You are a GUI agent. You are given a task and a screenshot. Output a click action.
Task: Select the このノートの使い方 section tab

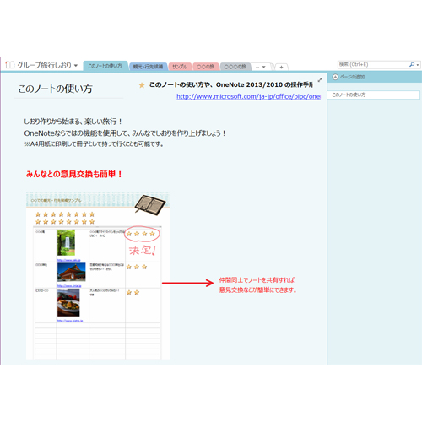click(x=105, y=66)
